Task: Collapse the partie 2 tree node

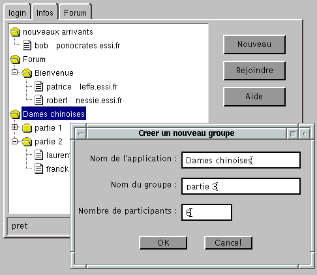Action: (x=14, y=142)
